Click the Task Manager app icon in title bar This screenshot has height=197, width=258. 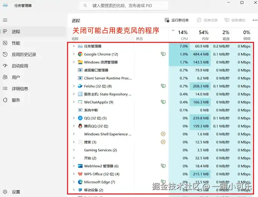[5, 5]
